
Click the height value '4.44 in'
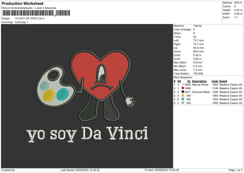[x=238, y=10]
